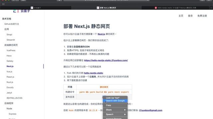Open the React.js doc page
This screenshot has width=213, height=119.
click(10, 77)
